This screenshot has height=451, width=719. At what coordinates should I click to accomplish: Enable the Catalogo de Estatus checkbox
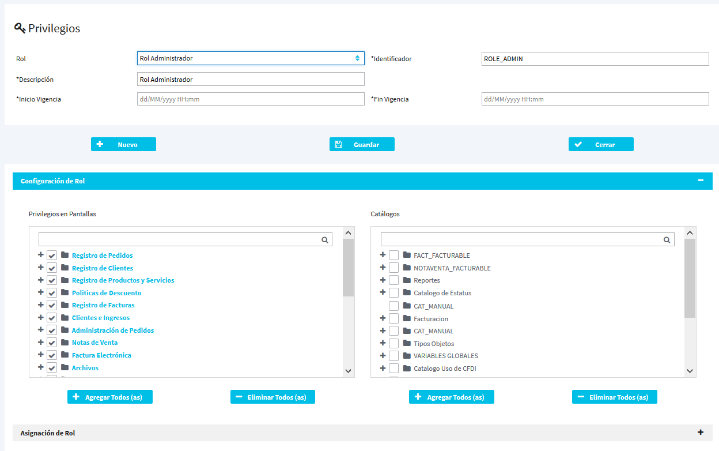(x=394, y=293)
